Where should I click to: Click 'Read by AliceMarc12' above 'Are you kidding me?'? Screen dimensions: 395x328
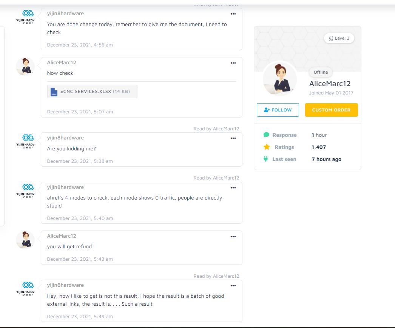216,128
